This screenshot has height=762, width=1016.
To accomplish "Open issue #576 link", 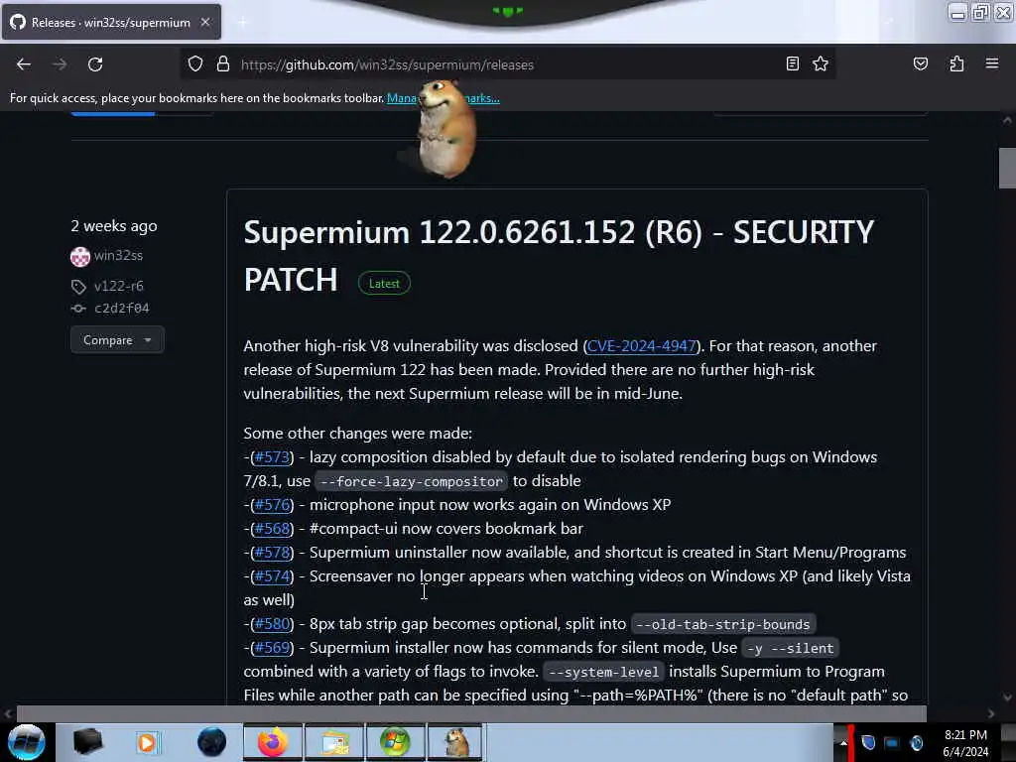I will (272, 505).
